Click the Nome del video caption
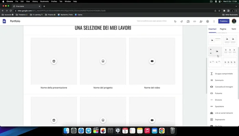Screen dimensions: 239x136 (152, 88)
